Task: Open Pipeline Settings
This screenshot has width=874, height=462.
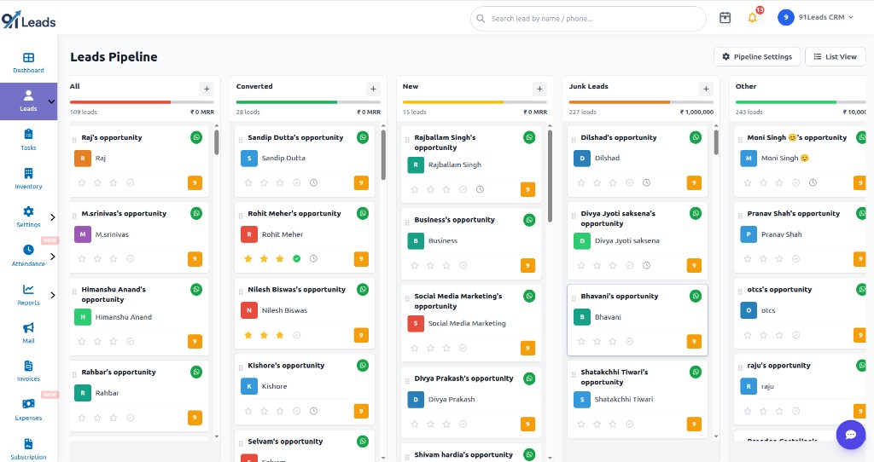Action: click(757, 57)
